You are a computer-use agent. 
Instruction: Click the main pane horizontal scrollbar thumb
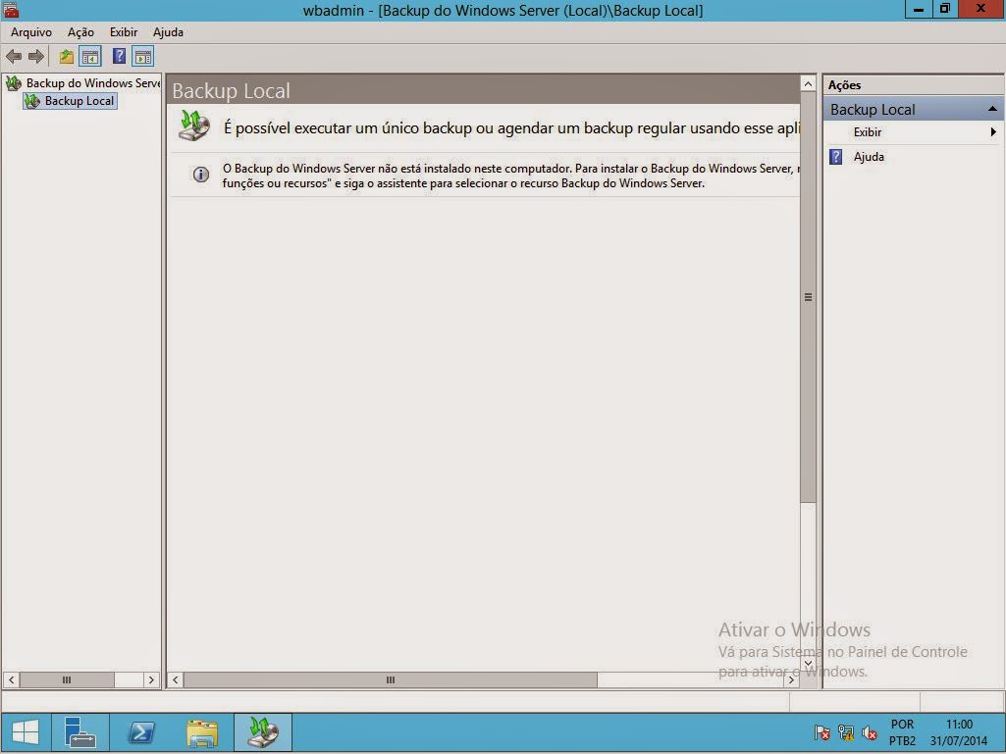tap(390, 679)
